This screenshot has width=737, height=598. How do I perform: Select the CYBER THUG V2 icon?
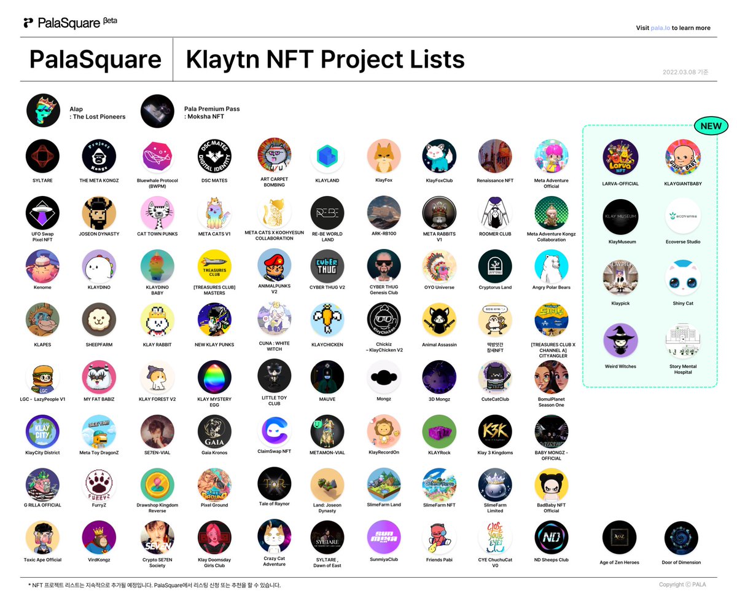(327, 267)
